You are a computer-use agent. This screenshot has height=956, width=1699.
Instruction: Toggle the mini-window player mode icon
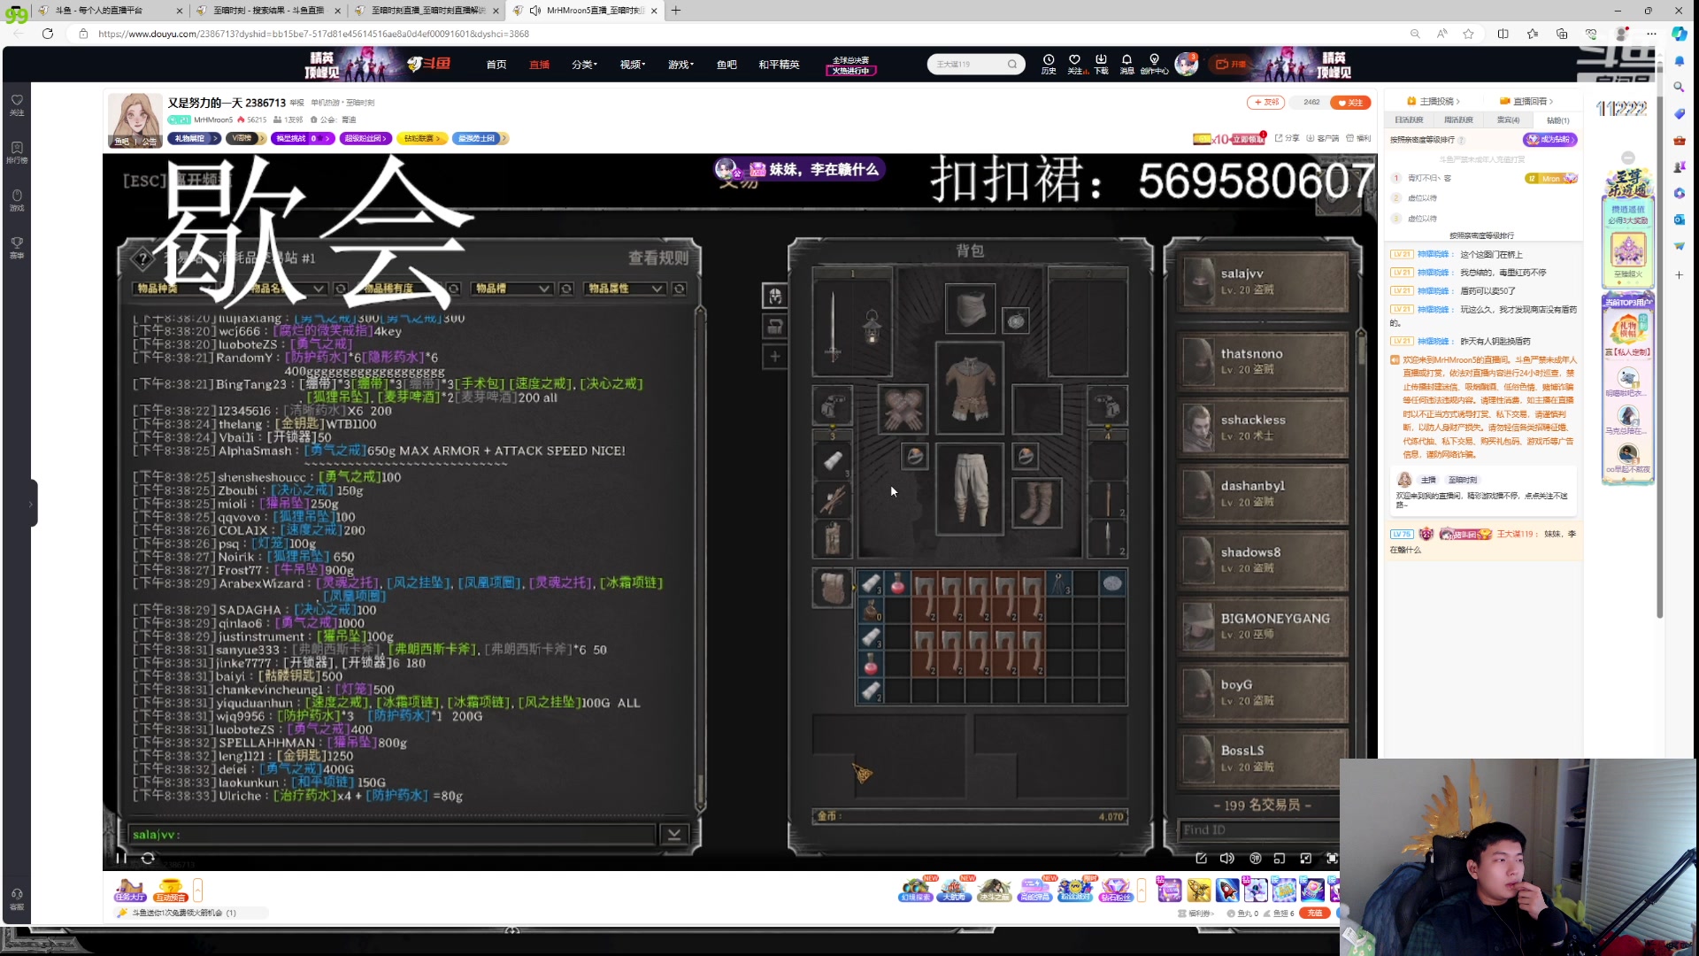1279,858
